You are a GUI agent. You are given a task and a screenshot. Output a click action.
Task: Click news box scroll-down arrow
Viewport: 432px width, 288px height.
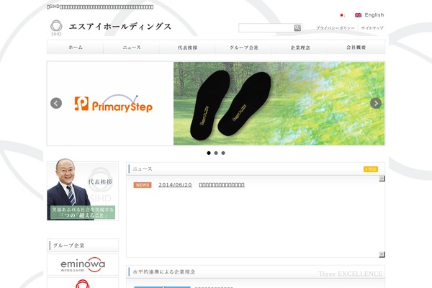click(x=382, y=254)
